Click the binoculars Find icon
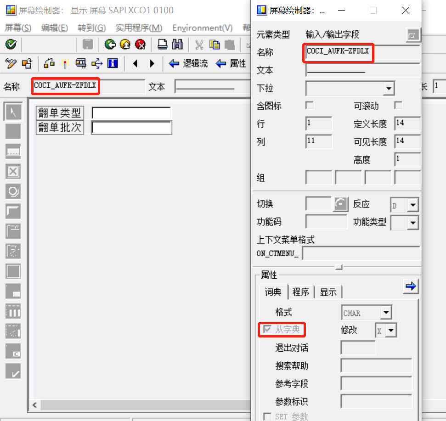Screen dimensions: 446x421 click(177, 45)
